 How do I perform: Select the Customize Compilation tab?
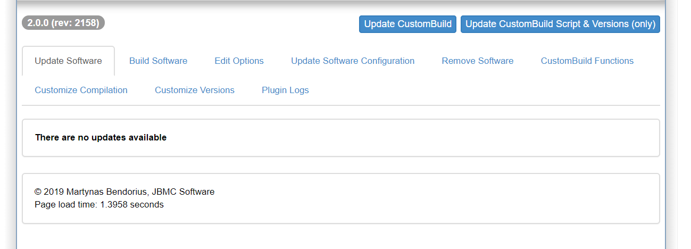click(81, 90)
